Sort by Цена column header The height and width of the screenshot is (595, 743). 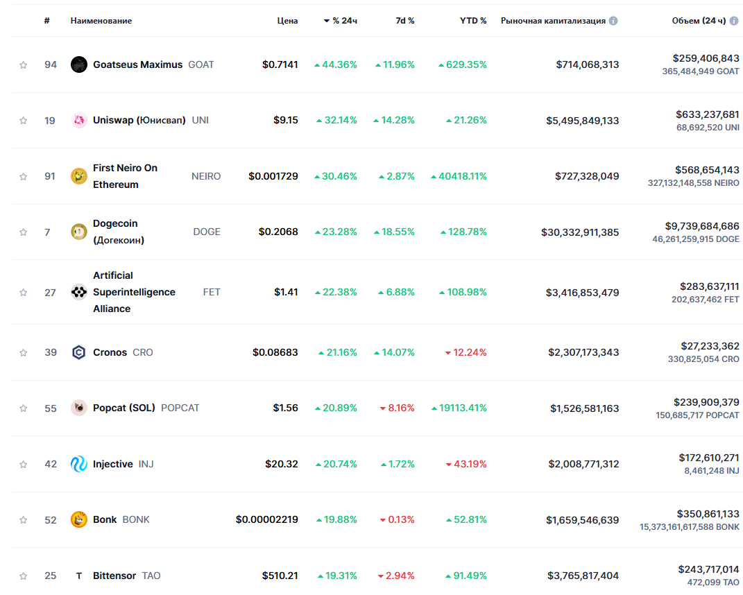tap(287, 21)
